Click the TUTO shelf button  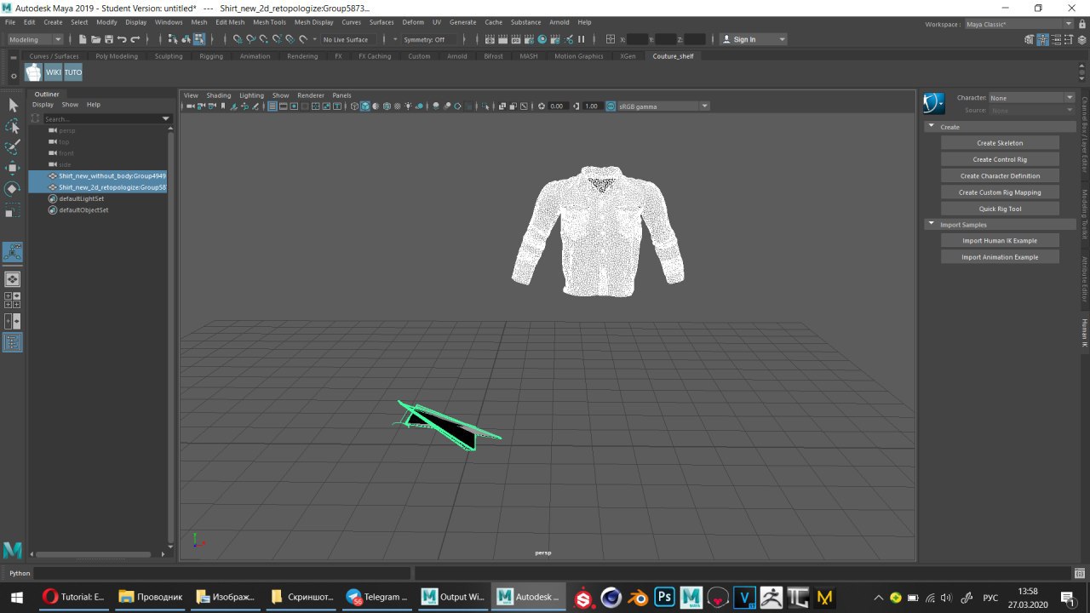[x=73, y=72]
